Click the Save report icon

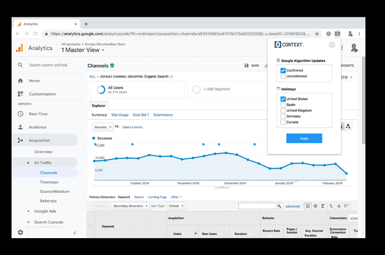click(x=246, y=65)
